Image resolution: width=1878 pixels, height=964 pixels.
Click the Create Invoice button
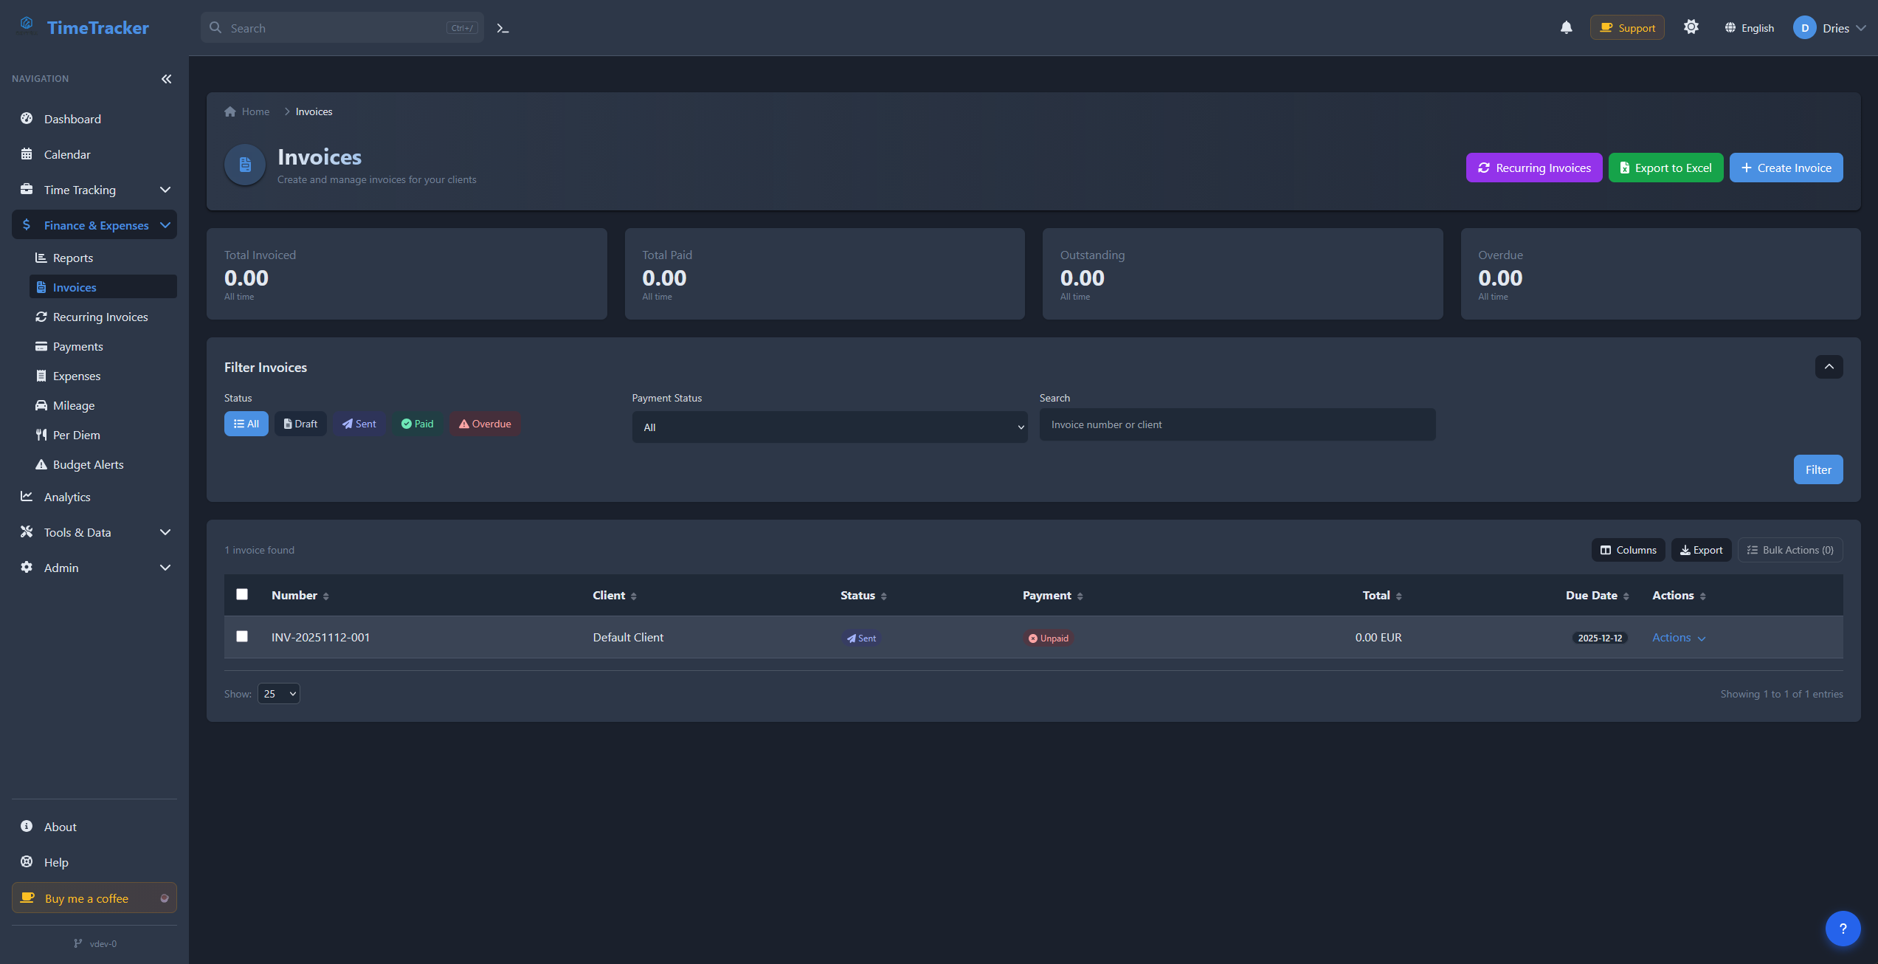click(1786, 168)
